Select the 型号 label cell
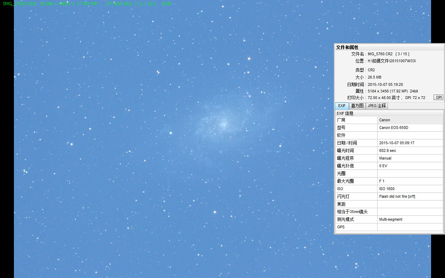The width and height of the screenshot is (445, 278). [356, 128]
